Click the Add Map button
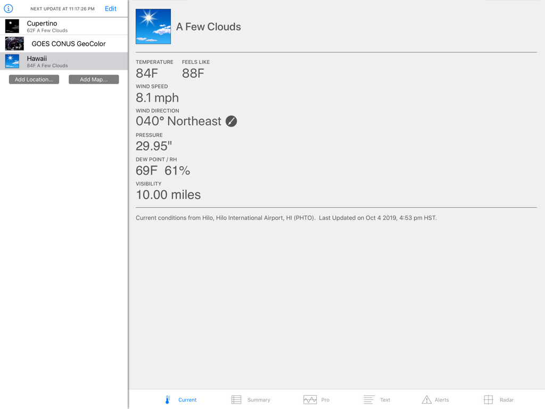This screenshot has height=409, width=545. coord(94,79)
